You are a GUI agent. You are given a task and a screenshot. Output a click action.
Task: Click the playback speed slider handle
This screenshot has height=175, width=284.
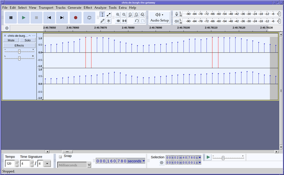point(223,158)
